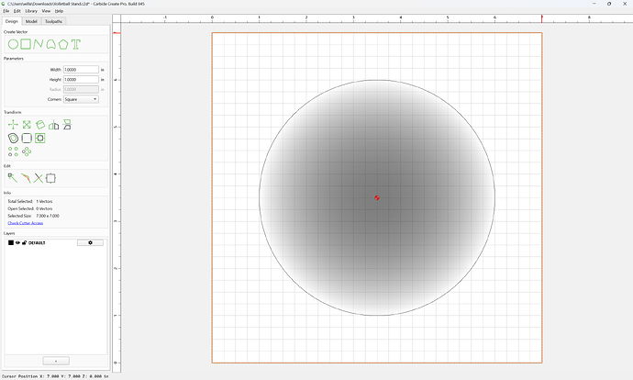Open the Offset Vectors tool
633x380 pixels.
coord(14,138)
